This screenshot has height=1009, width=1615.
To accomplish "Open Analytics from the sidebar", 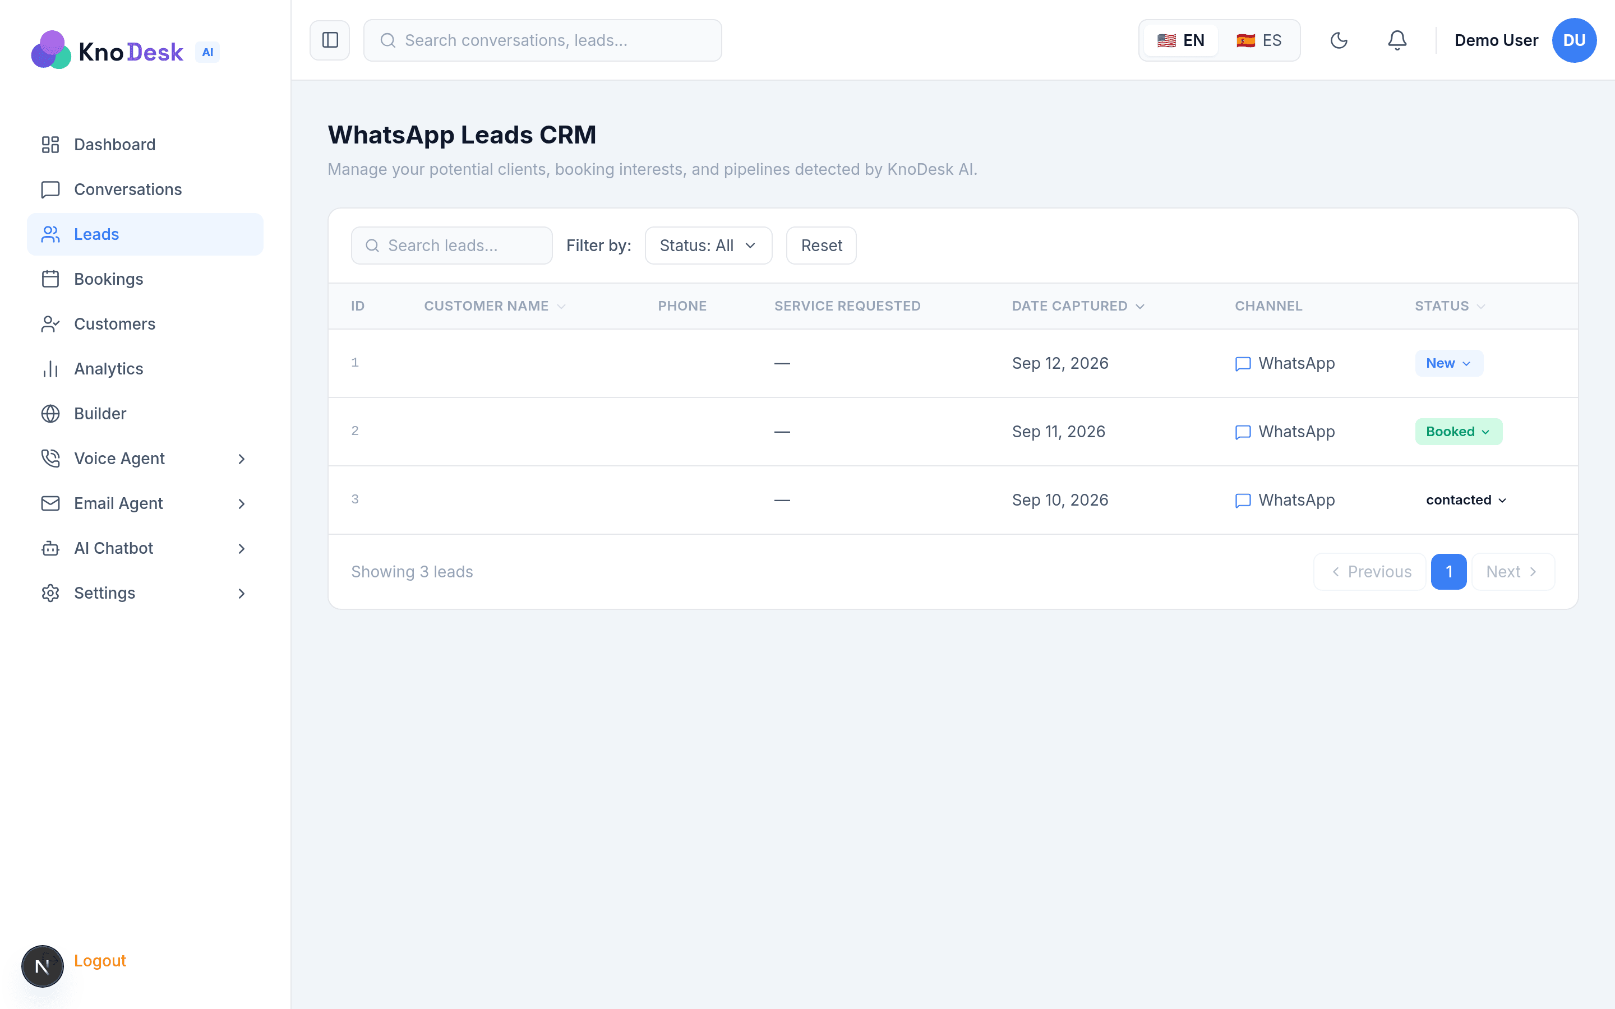I will click(x=145, y=369).
